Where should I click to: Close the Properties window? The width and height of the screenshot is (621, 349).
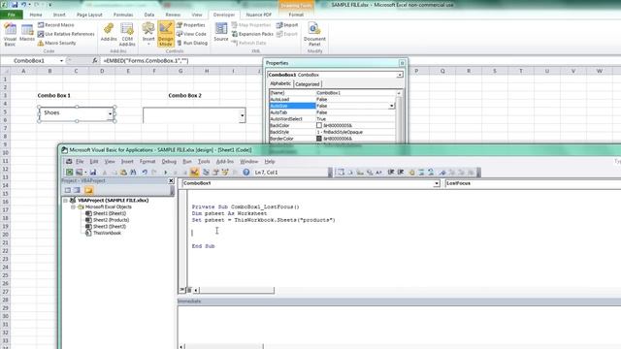coord(402,63)
